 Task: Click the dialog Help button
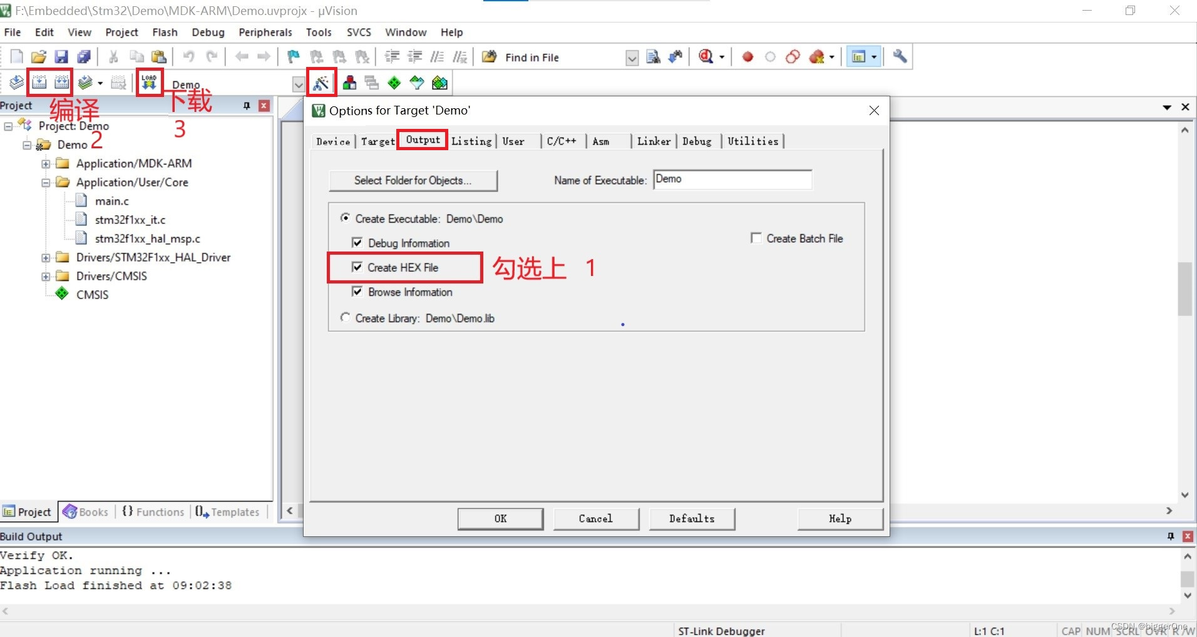[x=840, y=519]
